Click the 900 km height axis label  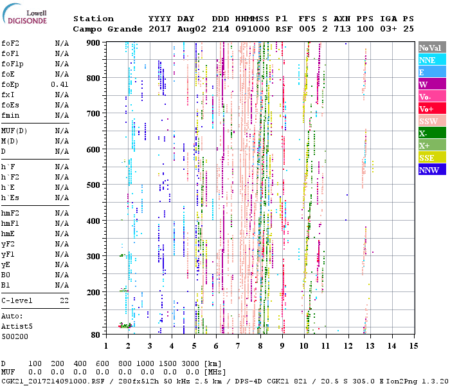pos(94,42)
